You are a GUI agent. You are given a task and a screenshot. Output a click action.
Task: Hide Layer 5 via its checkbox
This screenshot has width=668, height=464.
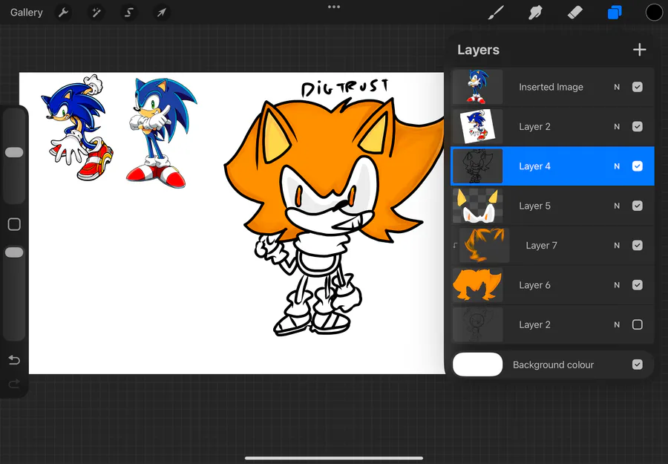tap(638, 206)
